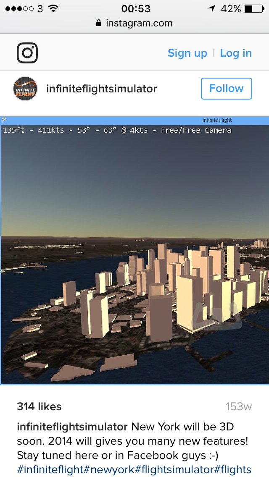View the 314 likes list
This screenshot has height=477, width=269.
coord(39,406)
